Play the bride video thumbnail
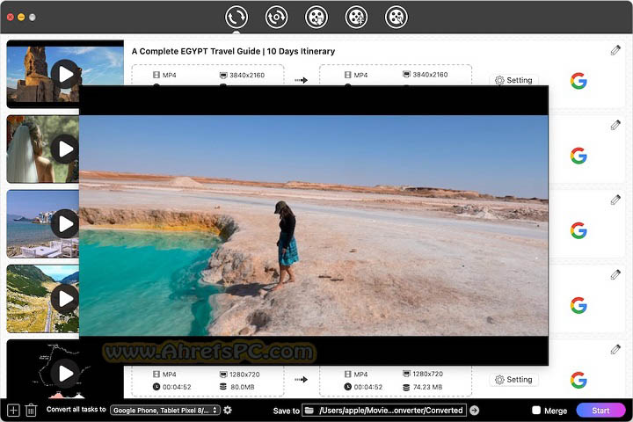633x422 pixels. pyautogui.click(x=65, y=149)
